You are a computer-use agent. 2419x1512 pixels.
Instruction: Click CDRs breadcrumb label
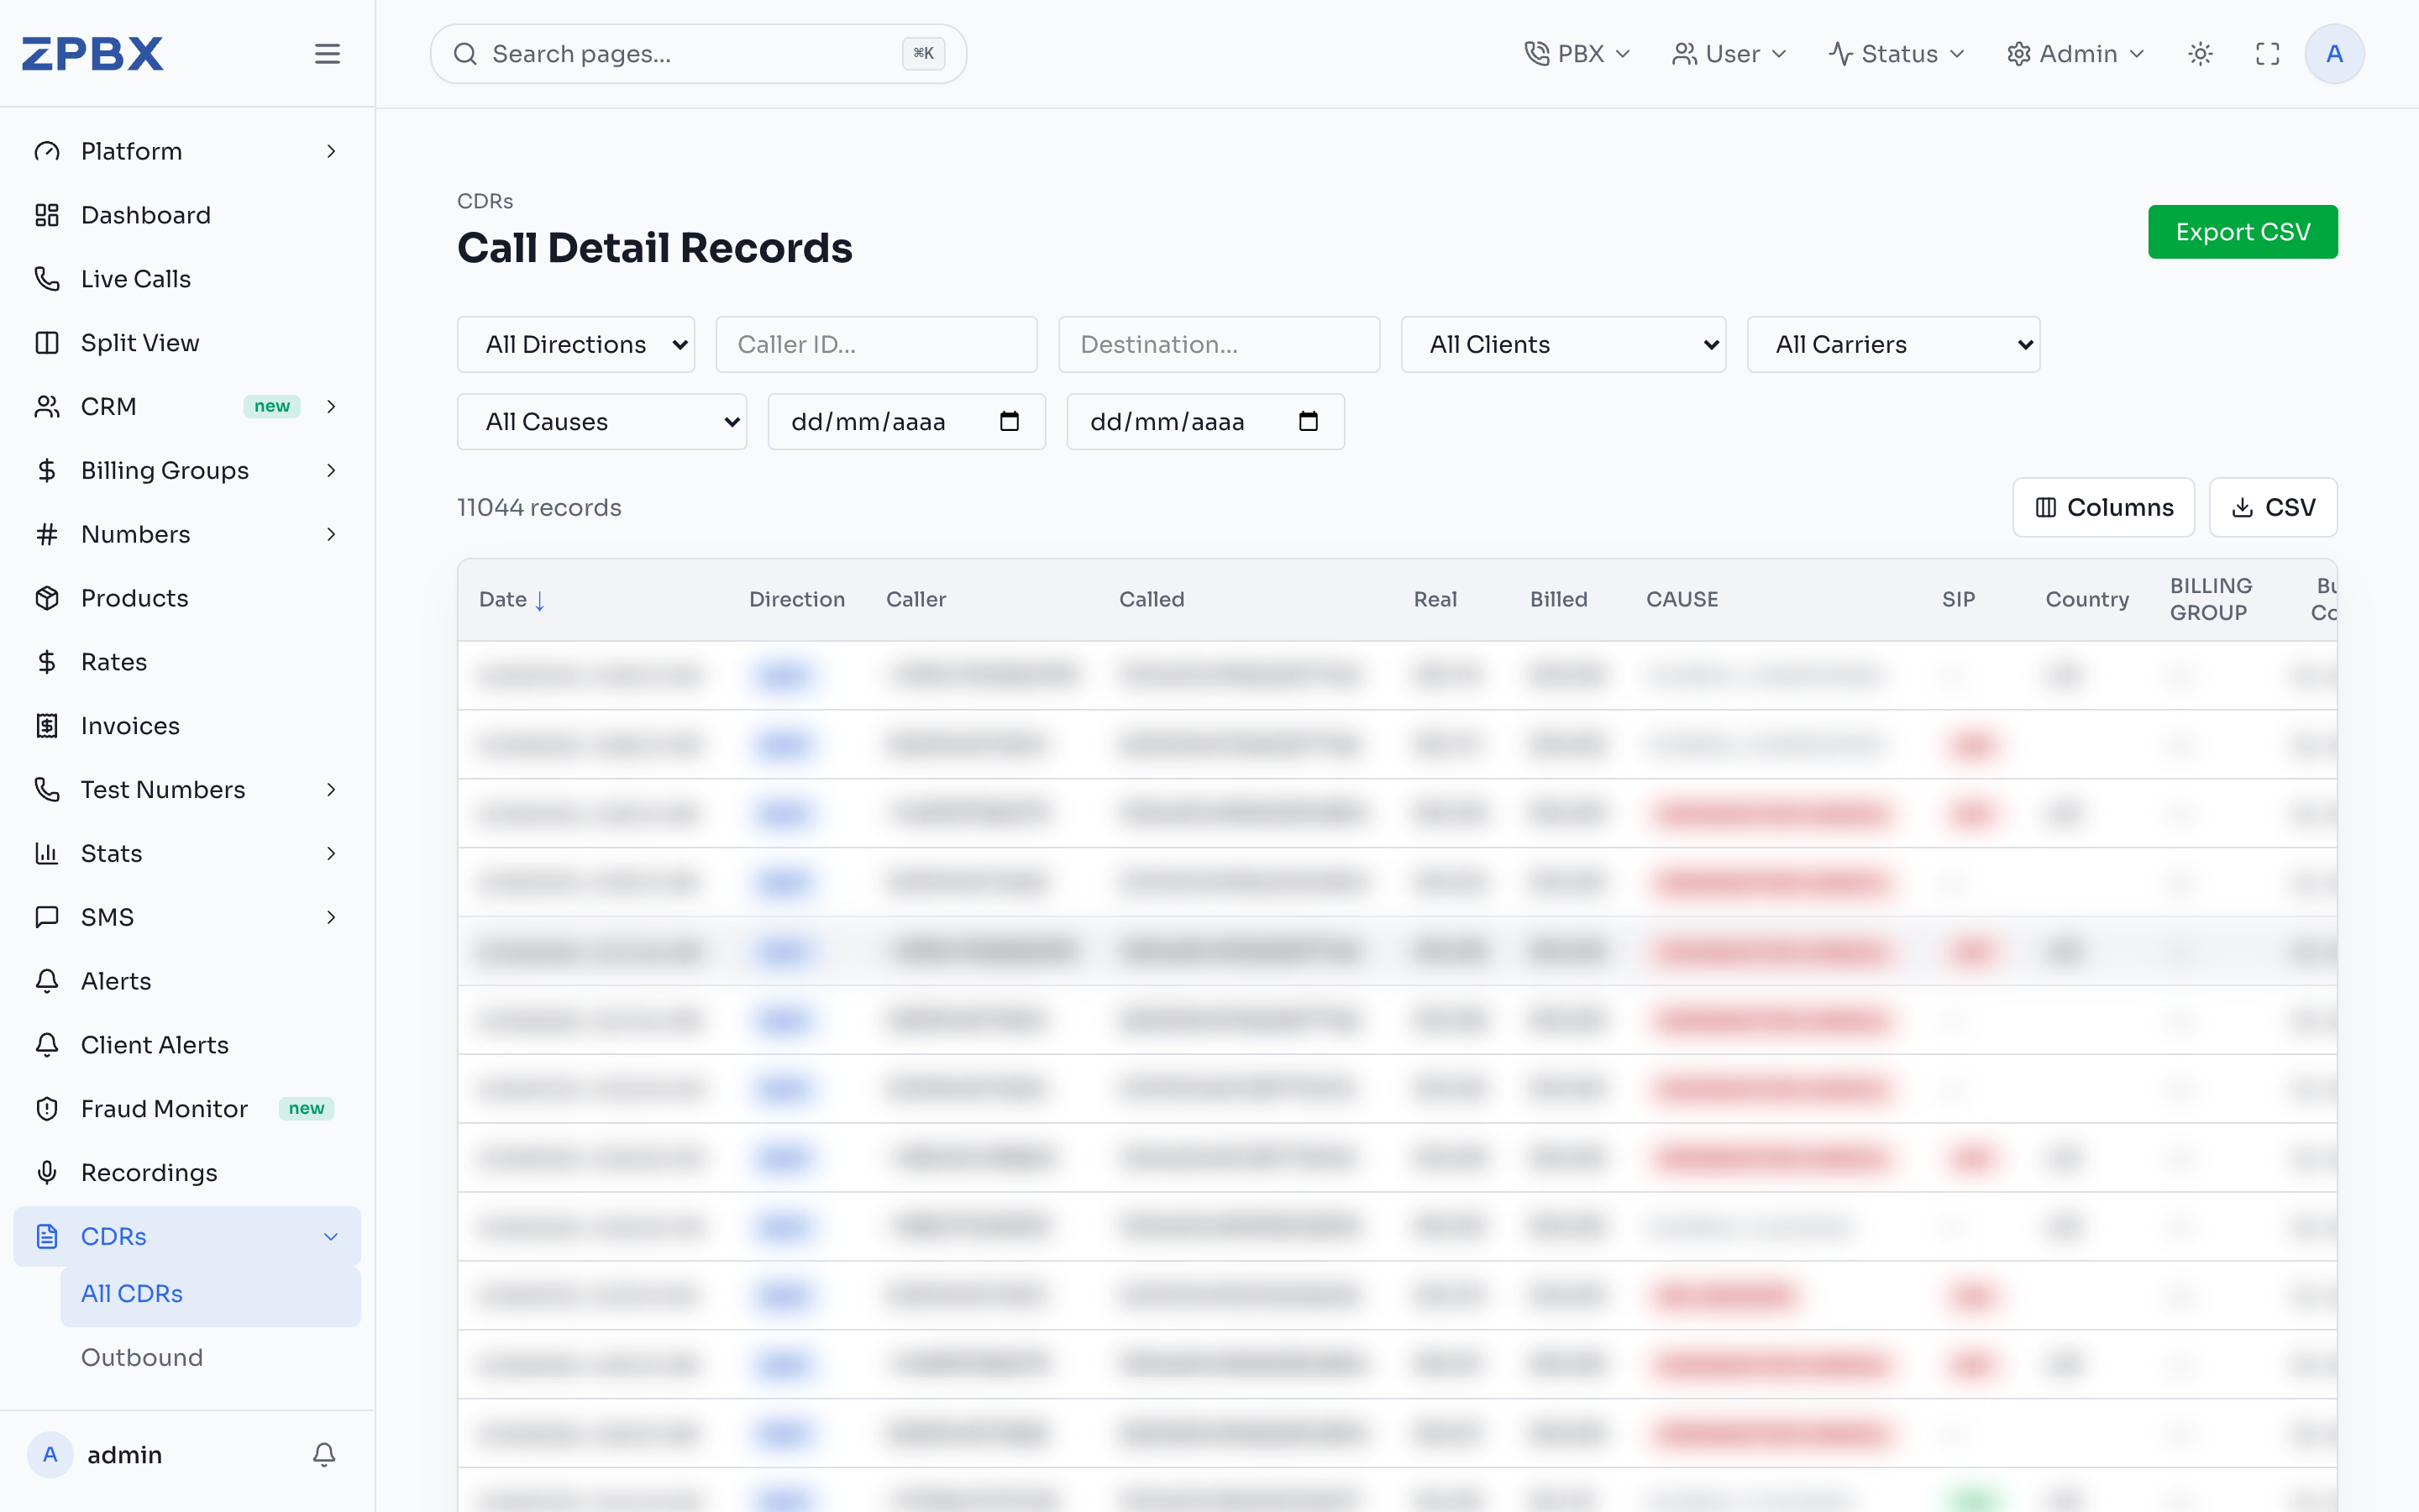pyautogui.click(x=485, y=201)
